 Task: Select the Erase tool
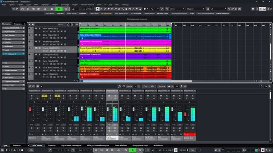(x=108, y=9)
